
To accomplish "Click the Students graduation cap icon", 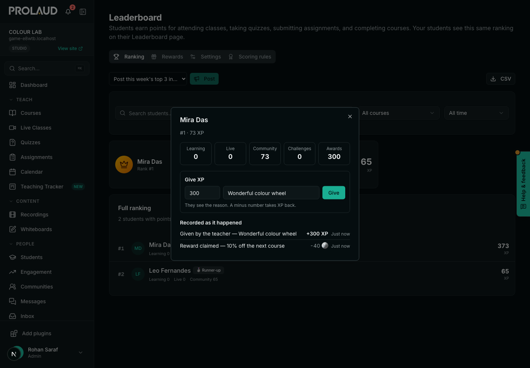I will click(13, 257).
